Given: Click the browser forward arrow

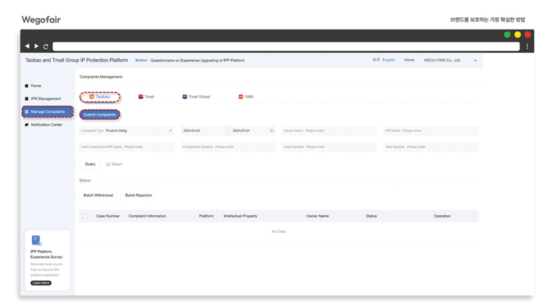Looking at the screenshot, I should coord(37,46).
